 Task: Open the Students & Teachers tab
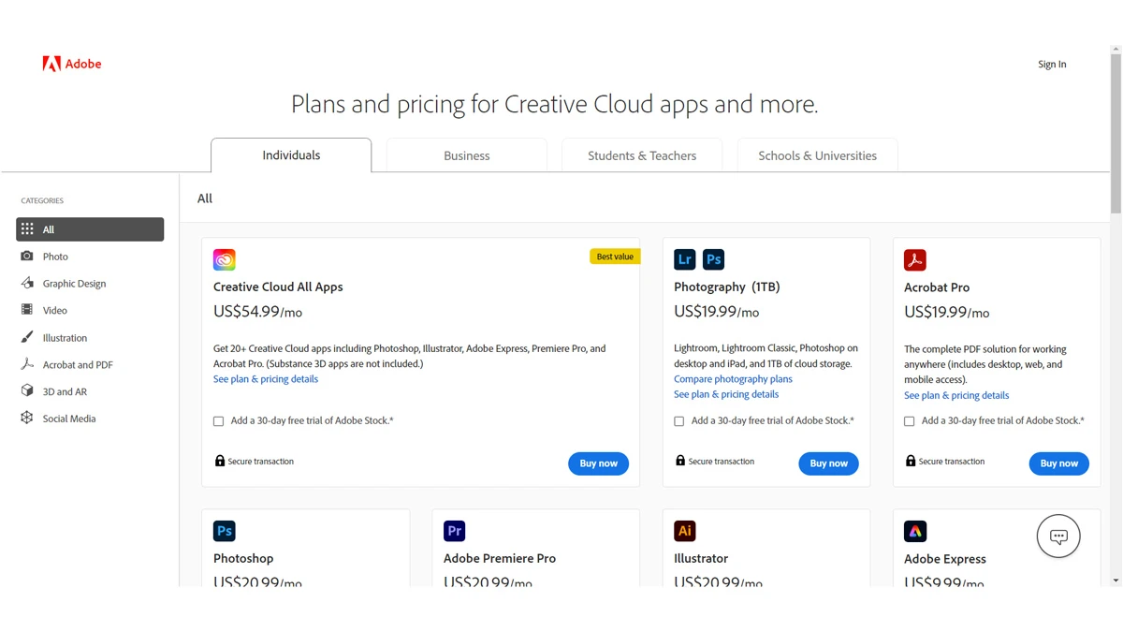pos(642,155)
